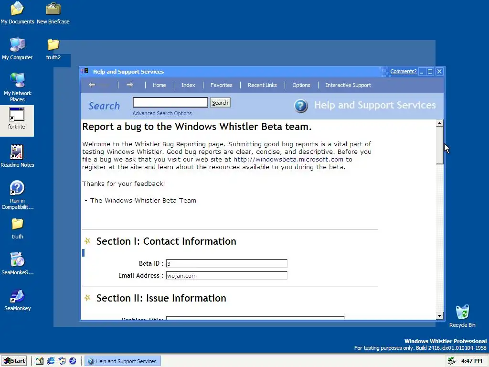This screenshot has height=367, width=489.
Task: Follow the windowsbeta.microsoft.com link
Action: tap(288, 160)
